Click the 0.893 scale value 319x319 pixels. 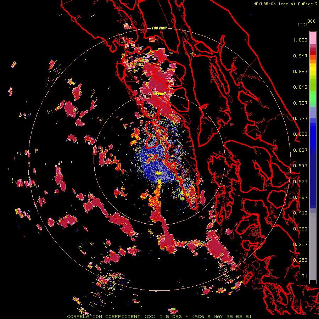tap(300, 71)
